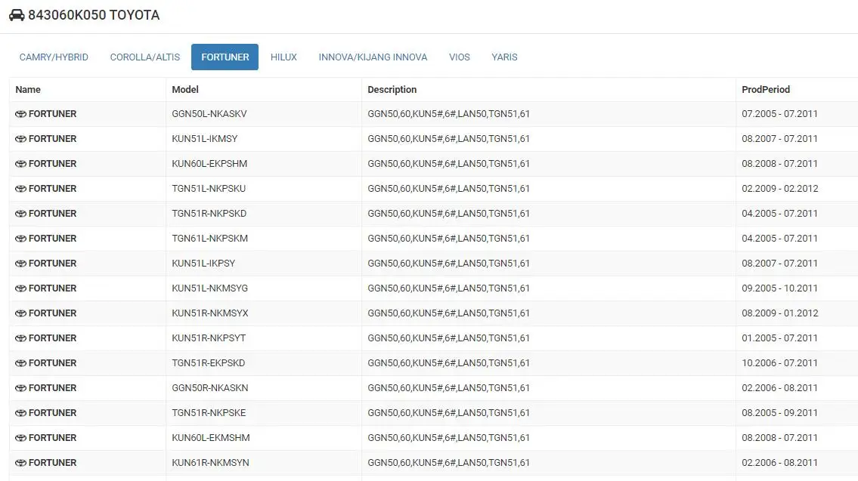
Task: Click FORTUNER name in KUN51R-NKPSYT row
Action: 52,338
